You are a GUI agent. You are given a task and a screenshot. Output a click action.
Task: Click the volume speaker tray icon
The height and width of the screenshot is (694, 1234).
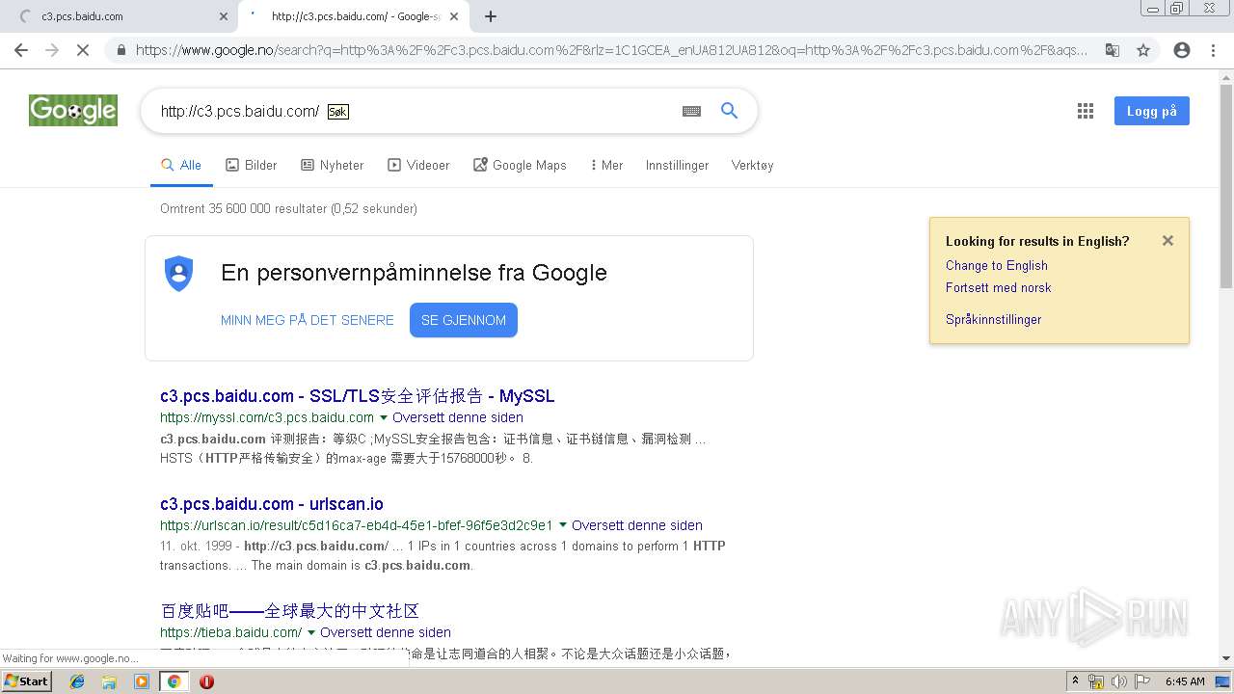(1119, 681)
